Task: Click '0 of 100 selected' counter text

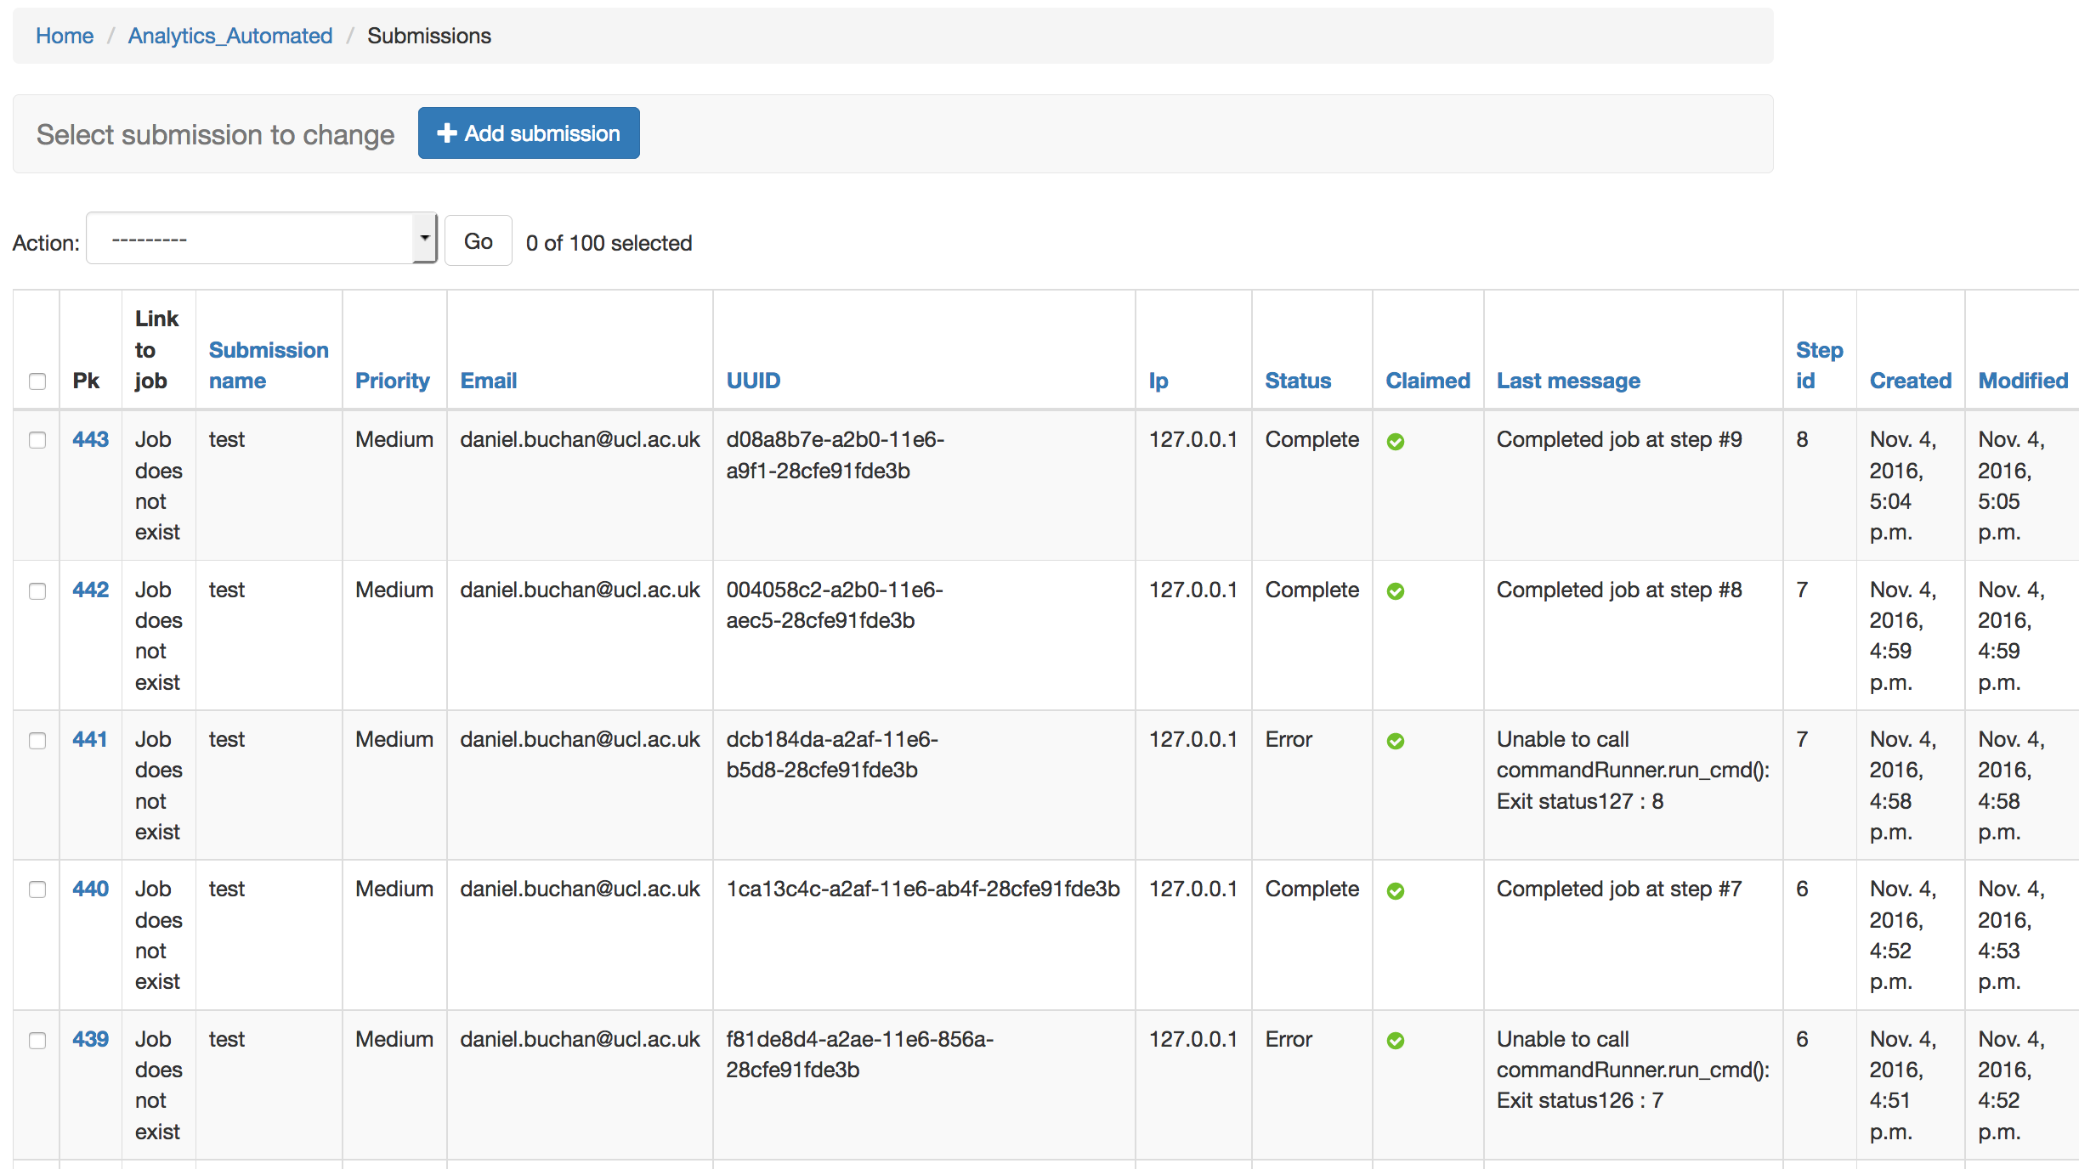Action: click(x=609, y=243)
